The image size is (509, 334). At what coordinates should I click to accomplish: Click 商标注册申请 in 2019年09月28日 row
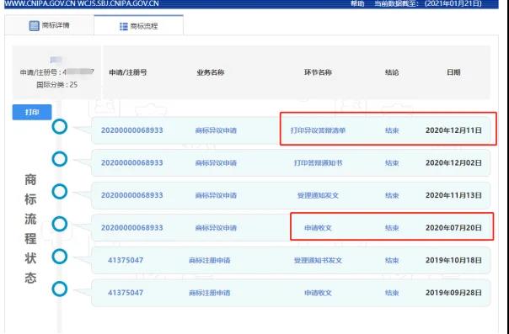(x=209, y=293)
